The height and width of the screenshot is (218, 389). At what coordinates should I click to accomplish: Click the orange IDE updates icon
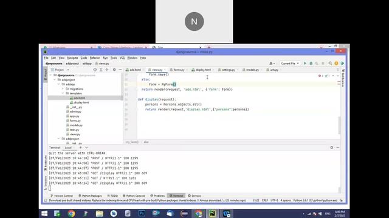[x=336, y=64]
